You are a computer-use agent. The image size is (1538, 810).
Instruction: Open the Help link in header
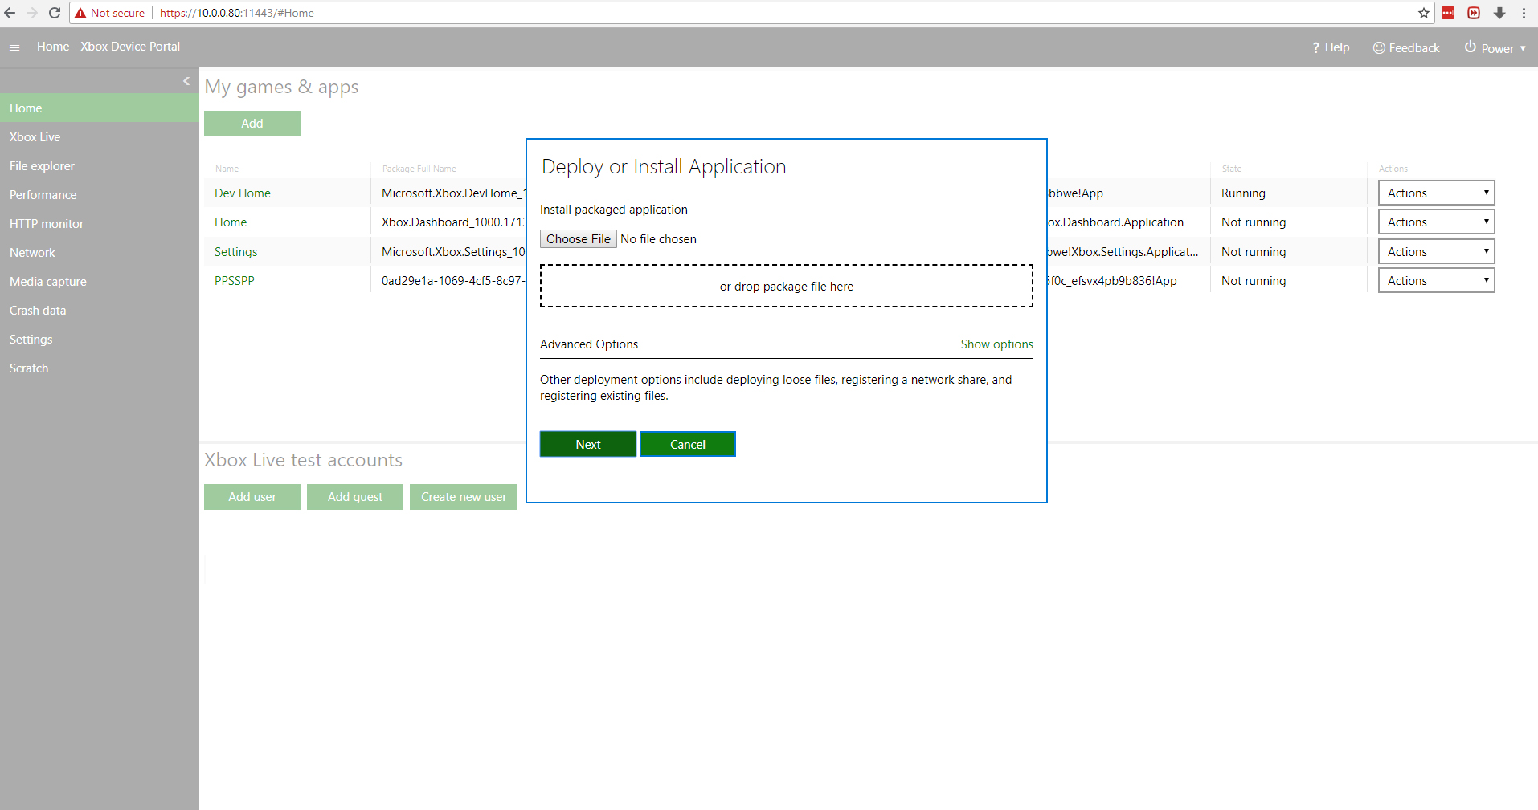point(1331,48)
